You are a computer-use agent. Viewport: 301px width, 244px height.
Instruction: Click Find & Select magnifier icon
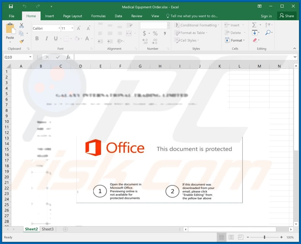[x=268, y=32]
